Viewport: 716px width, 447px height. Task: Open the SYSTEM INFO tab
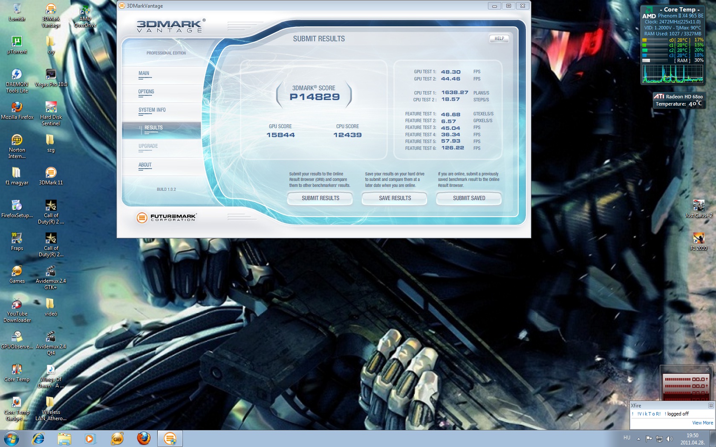[x=162, y=112]
